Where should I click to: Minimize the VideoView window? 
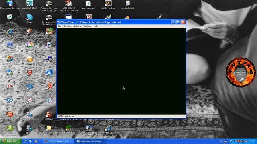(173, 22)
